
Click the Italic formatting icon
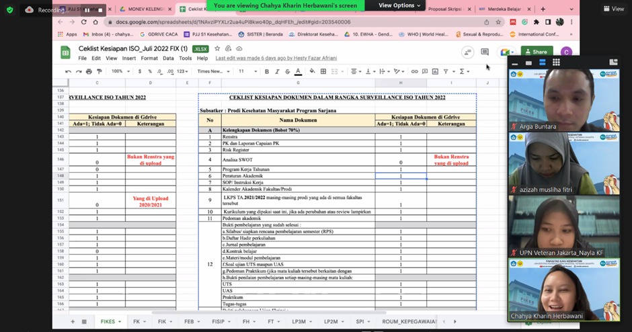pyautogui.click(x=277, y=71)
